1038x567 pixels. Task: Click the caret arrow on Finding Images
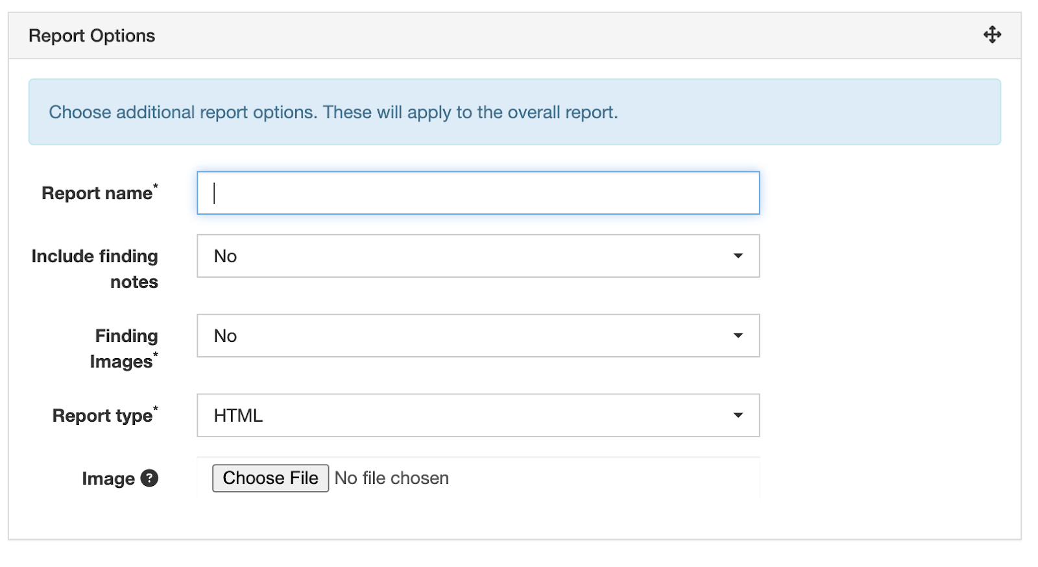738,336
